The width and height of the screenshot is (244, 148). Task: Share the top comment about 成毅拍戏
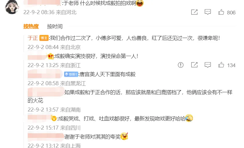click(194, 12)
